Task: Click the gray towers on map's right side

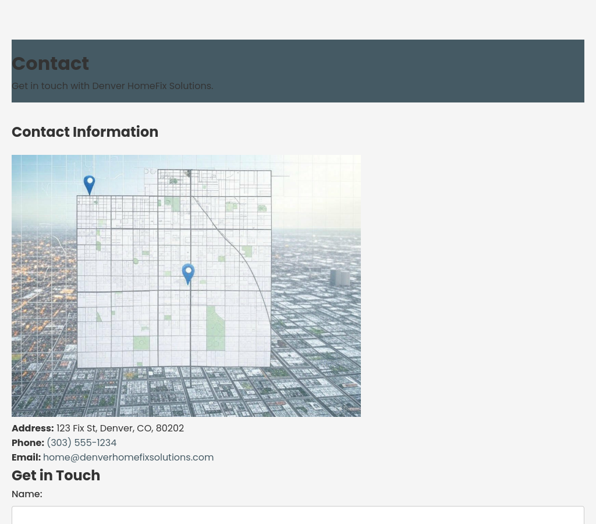Action: pyautogui.click(x=340, y=277)
